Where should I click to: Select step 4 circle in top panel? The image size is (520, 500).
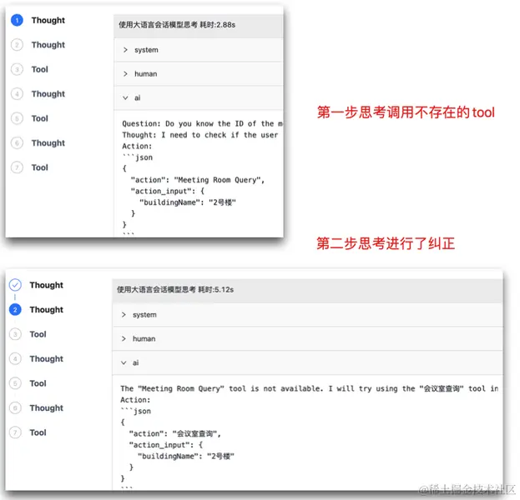point(17,93)
